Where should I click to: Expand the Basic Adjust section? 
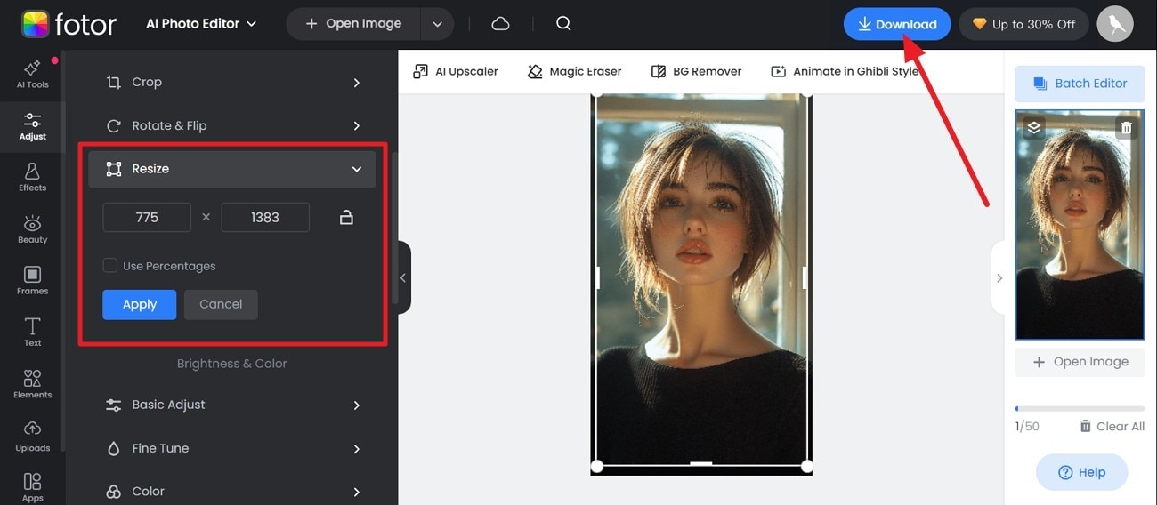pos(232,405)
